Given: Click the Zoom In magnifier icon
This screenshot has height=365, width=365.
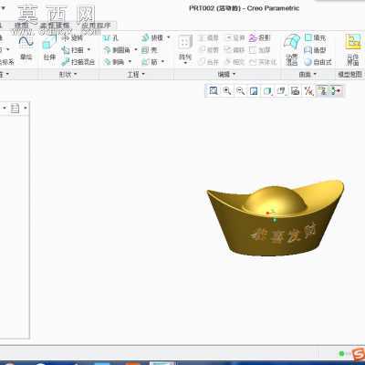Looking at the screenshot, I should [227, 90].
